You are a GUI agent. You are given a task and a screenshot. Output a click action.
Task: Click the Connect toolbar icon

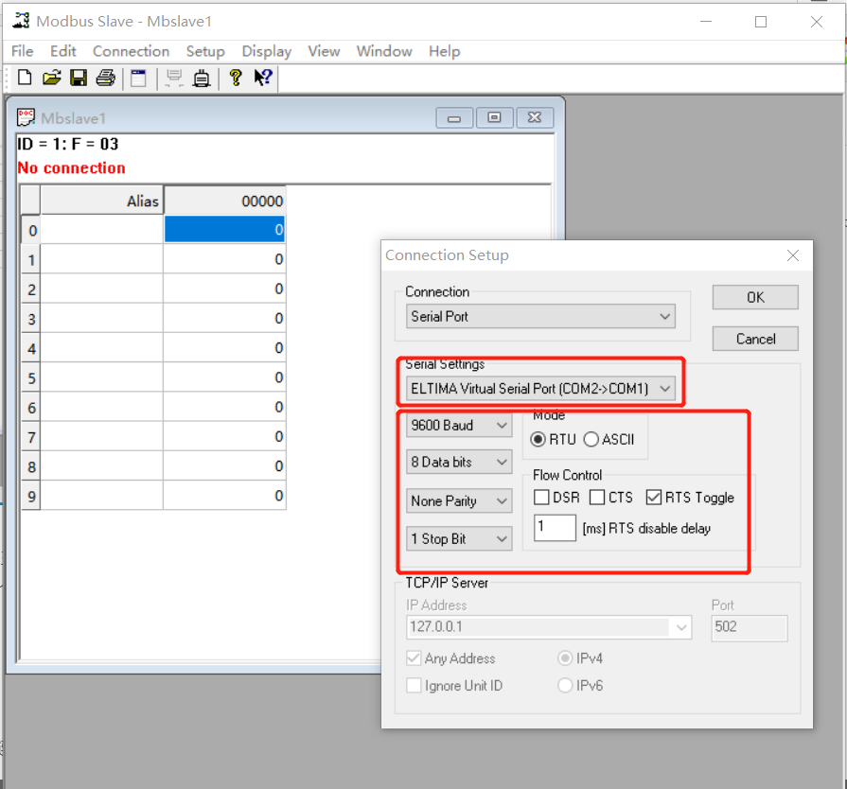(x=173, y=79)
